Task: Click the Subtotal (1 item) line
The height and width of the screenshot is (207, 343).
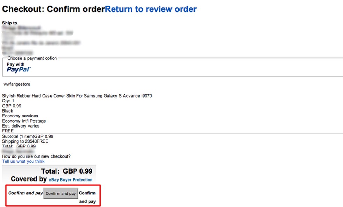Action: tap(28, 136)
